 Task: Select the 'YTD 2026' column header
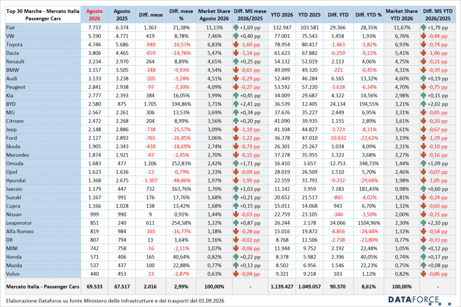(x=282, y=15)
